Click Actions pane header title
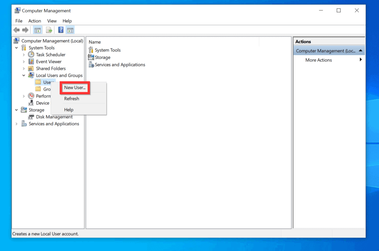 303,41
